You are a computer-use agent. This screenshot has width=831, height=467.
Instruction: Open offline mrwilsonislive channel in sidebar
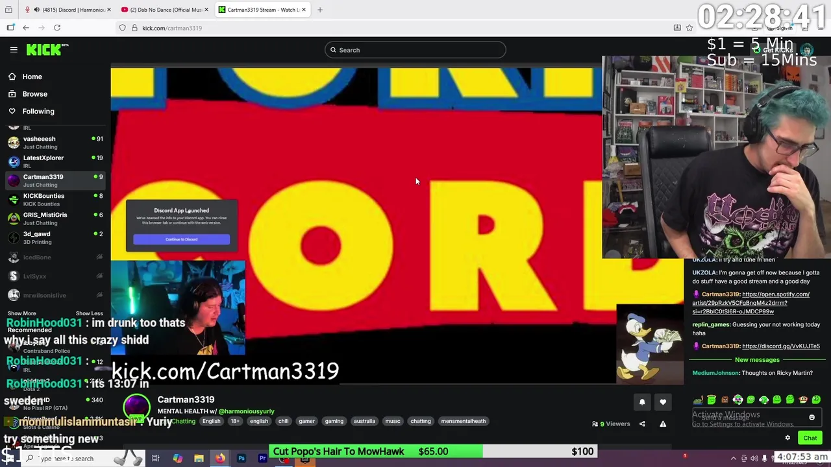[x=55, y=295]
